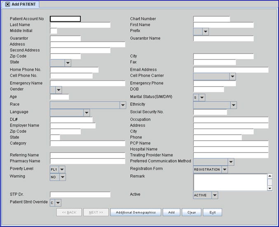Click the Category field
This screenshot has height=227, width=279.
(87, 144)
